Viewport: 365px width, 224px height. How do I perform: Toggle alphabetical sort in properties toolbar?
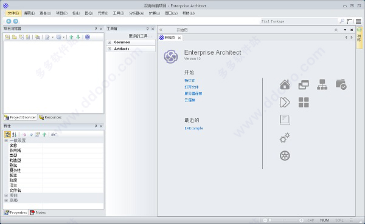pos(15,134)
